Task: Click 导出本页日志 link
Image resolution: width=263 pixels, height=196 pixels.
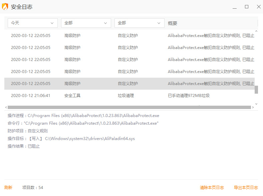Action: pyautogui.click(x=246, y=187)
